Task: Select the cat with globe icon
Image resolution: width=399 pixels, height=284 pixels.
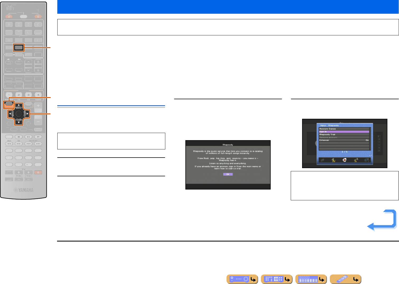Action: [x=356, y=160]
